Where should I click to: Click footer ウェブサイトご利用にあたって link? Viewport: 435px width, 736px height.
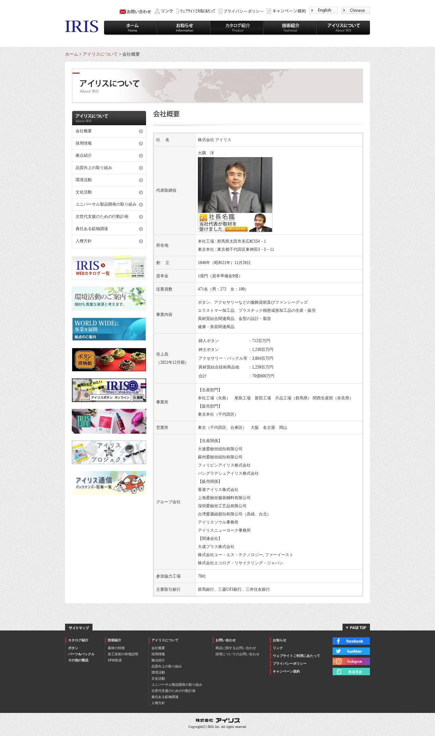pos(296,656)
